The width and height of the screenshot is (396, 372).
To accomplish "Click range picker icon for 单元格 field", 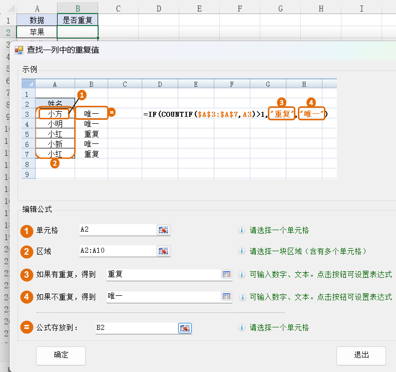I will pyautogui.click(x=164, y=230).
